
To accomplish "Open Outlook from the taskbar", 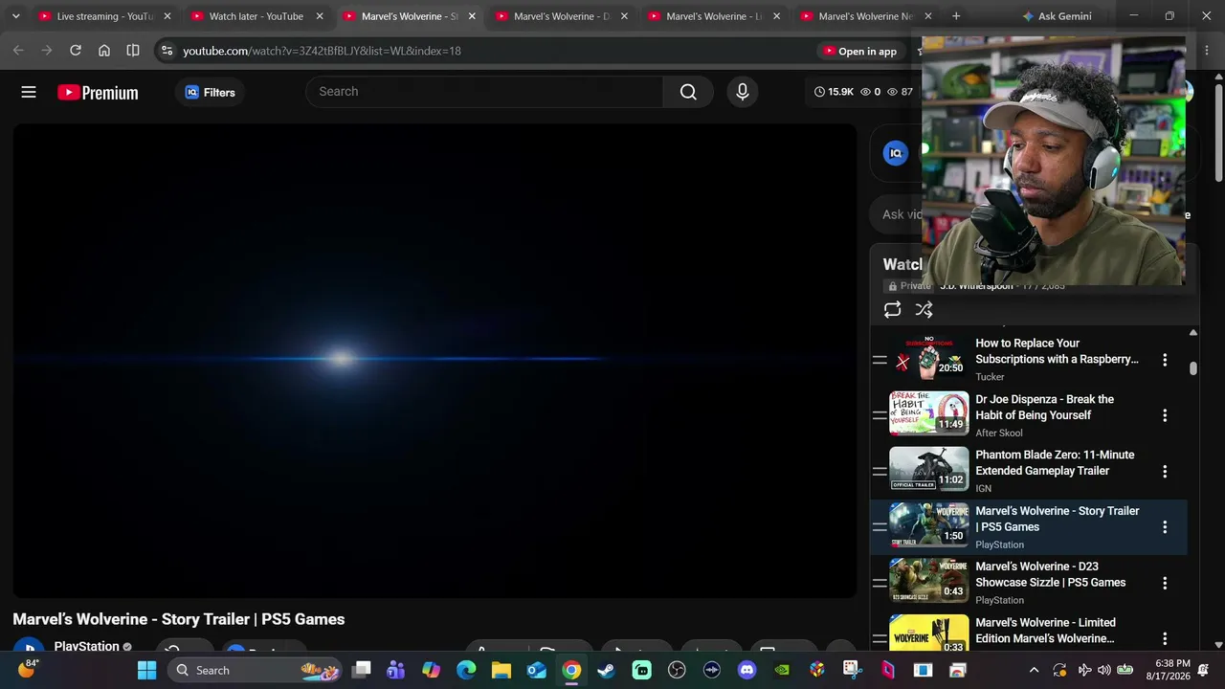I will 536,670.
